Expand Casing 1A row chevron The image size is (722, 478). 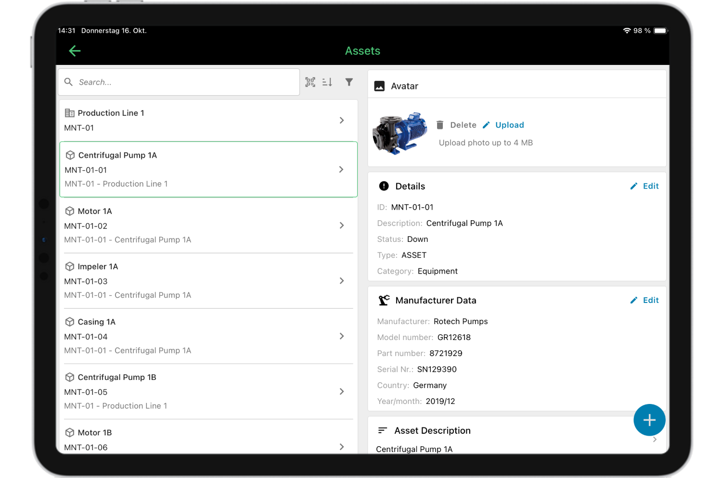tap(342, 336)
